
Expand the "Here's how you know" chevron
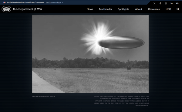pos(62,2)
